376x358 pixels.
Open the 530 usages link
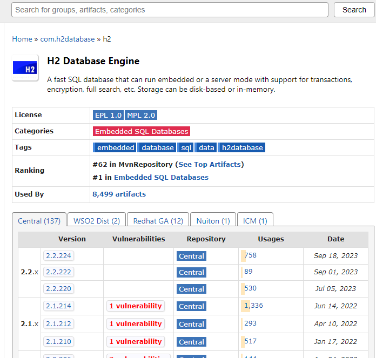250,288
